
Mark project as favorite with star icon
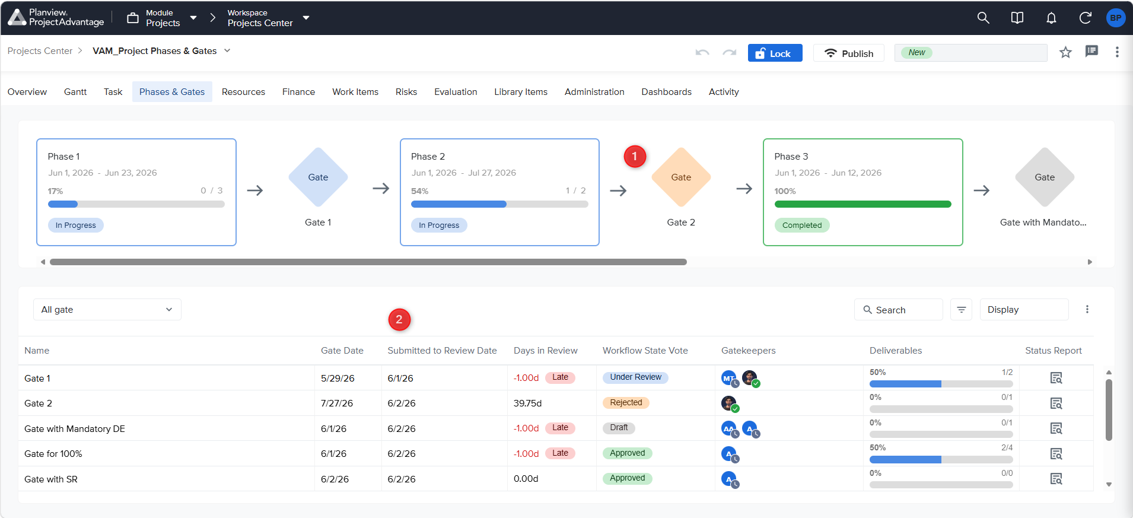pyautogui.click(x=1065, y=52)
